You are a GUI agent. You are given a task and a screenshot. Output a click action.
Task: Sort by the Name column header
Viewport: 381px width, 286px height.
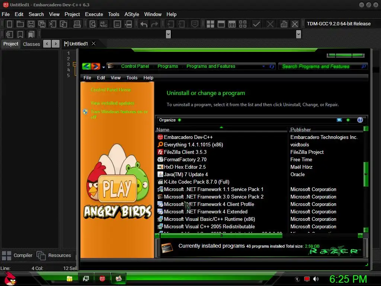[221, 130]
